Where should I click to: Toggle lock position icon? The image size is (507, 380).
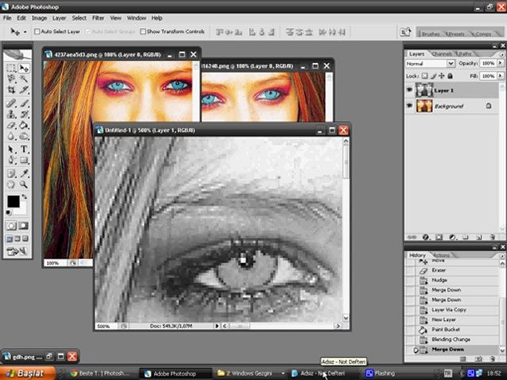(442, 76)
